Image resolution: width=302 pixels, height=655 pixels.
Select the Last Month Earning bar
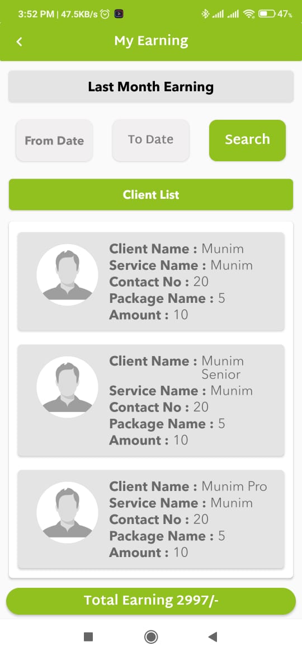[x=151, y=86]
